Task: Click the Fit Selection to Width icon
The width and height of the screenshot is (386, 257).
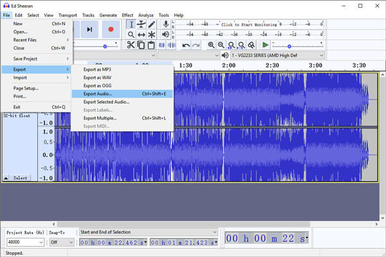Action: pos(231,45)
